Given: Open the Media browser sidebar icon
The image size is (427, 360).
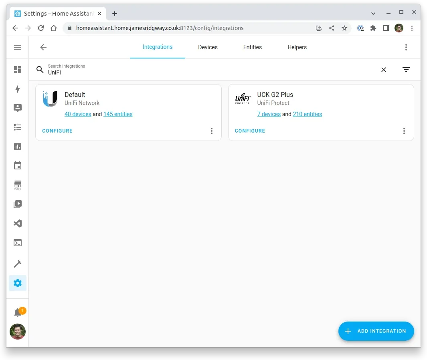Looking at the screenshot, I should pyautogui.click(x=17, y=204).
